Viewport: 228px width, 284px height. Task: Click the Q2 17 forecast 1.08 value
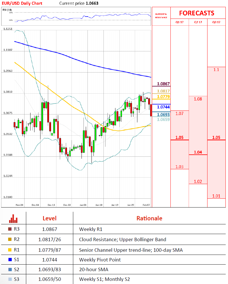click(198, 99)
